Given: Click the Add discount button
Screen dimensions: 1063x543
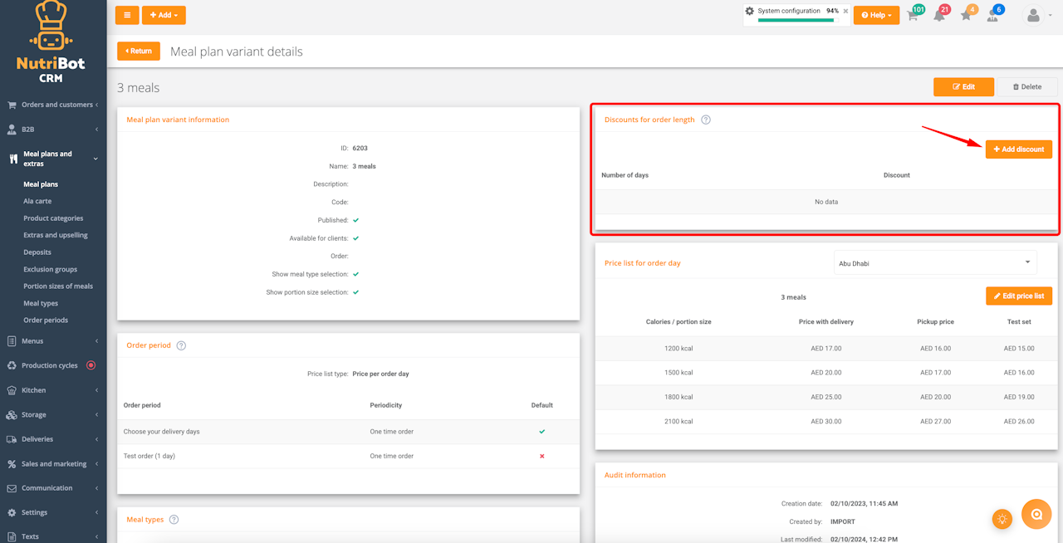Looking at the screenshot, I should tap(1019, 149).
